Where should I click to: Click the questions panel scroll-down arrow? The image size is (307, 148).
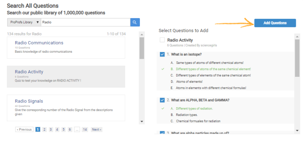pos(297,130)
